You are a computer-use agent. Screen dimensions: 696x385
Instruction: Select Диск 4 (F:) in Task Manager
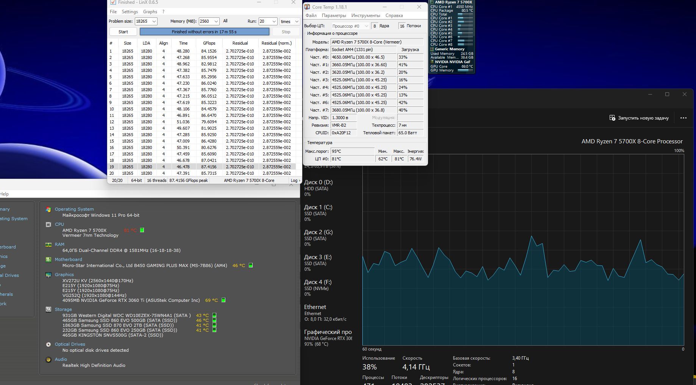328,288
